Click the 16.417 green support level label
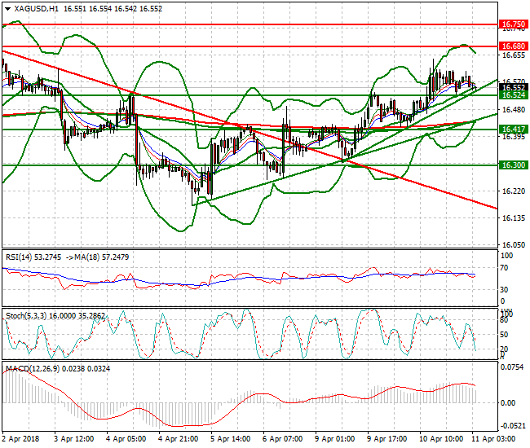 click(x=514, y=129)
